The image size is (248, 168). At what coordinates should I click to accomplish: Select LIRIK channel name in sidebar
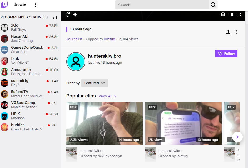16,114
